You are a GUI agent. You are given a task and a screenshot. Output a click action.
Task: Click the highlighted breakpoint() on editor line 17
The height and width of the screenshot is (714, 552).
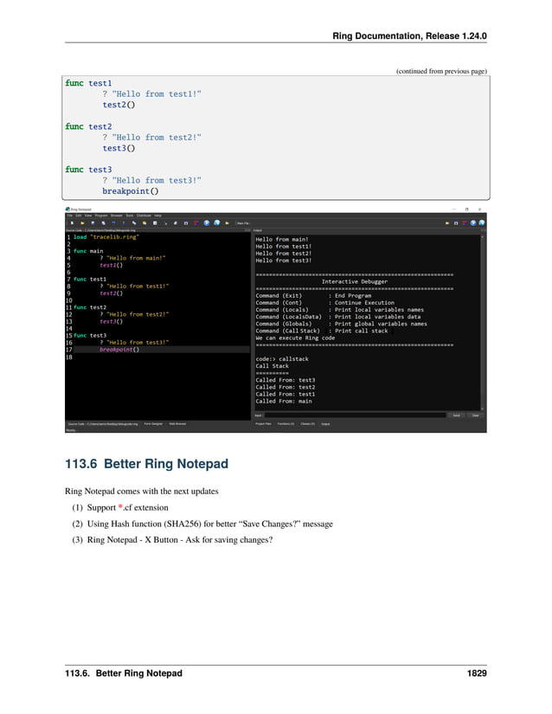click(x=119, y=350)
